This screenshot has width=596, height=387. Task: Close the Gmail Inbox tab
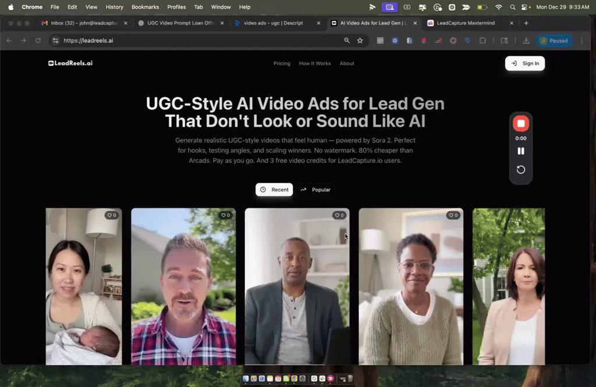pos(126,23)
